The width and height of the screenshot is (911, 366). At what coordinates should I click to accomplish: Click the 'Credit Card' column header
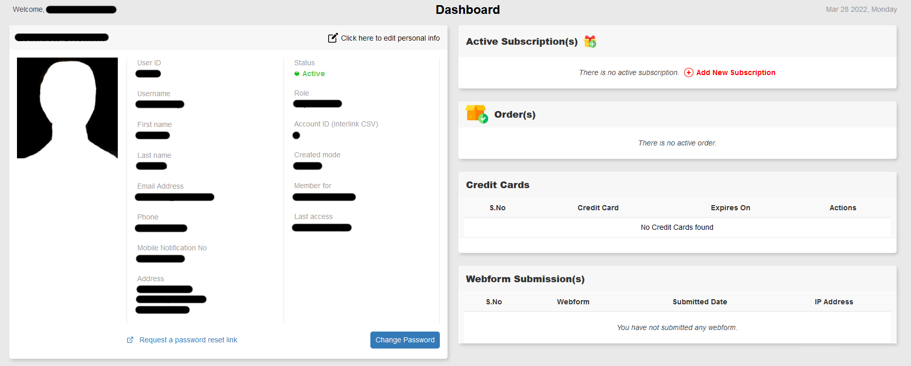pyautogui.click(x=598, y=208)
